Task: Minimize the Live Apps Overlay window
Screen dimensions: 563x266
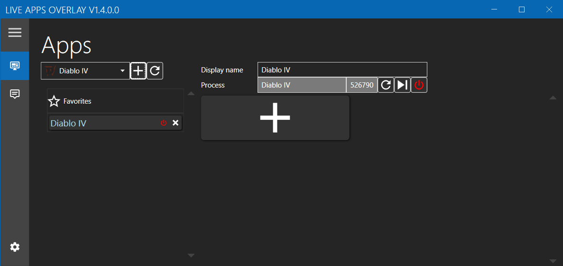Action: coord(494,9)
